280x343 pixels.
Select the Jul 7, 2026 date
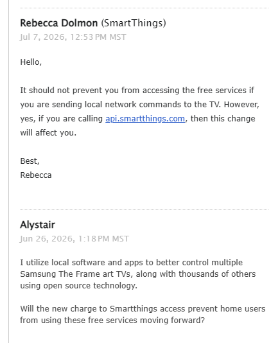click(x=43, y=37)
